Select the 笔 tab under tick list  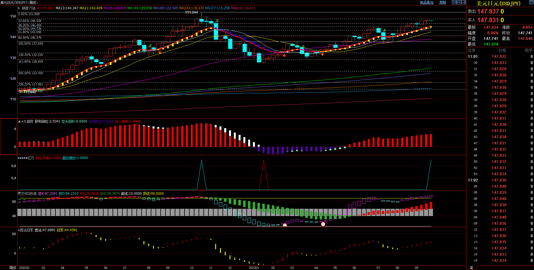(472, 268)
